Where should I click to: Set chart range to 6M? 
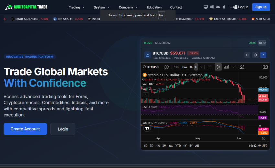click(170, 146)
